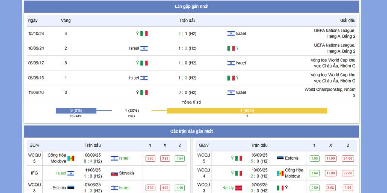The width and height of the screenshot is (387, 193).
Task: Click the 3.95 draw odds
Action: pos(165,159)
